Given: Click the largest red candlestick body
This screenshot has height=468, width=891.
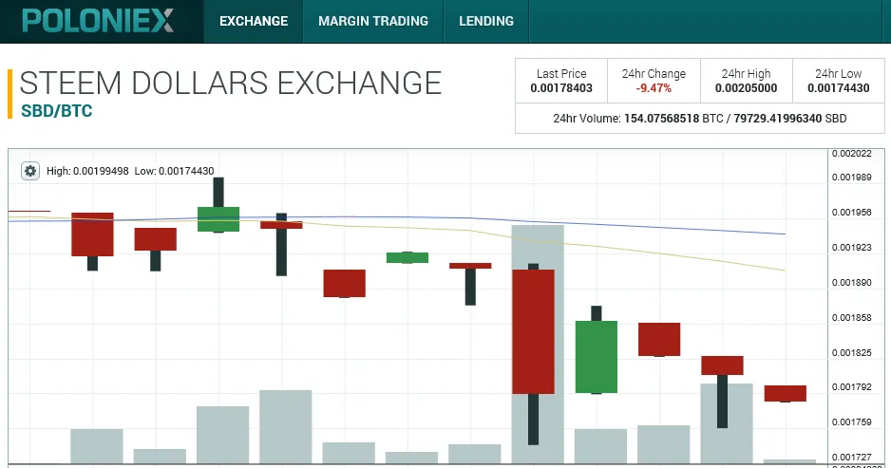Looking at the screenshot, I should pyautogui.click(x=533, y=331).
